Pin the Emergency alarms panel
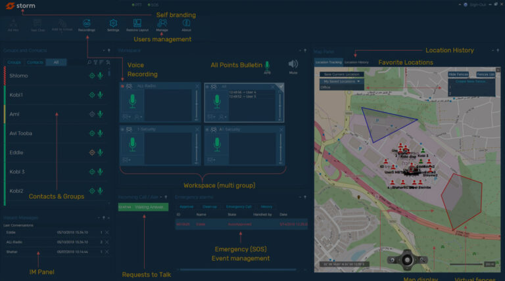Image resolution: width=505 pixels, height=281 pixels. pyautogui.click(x=305, y=197)
